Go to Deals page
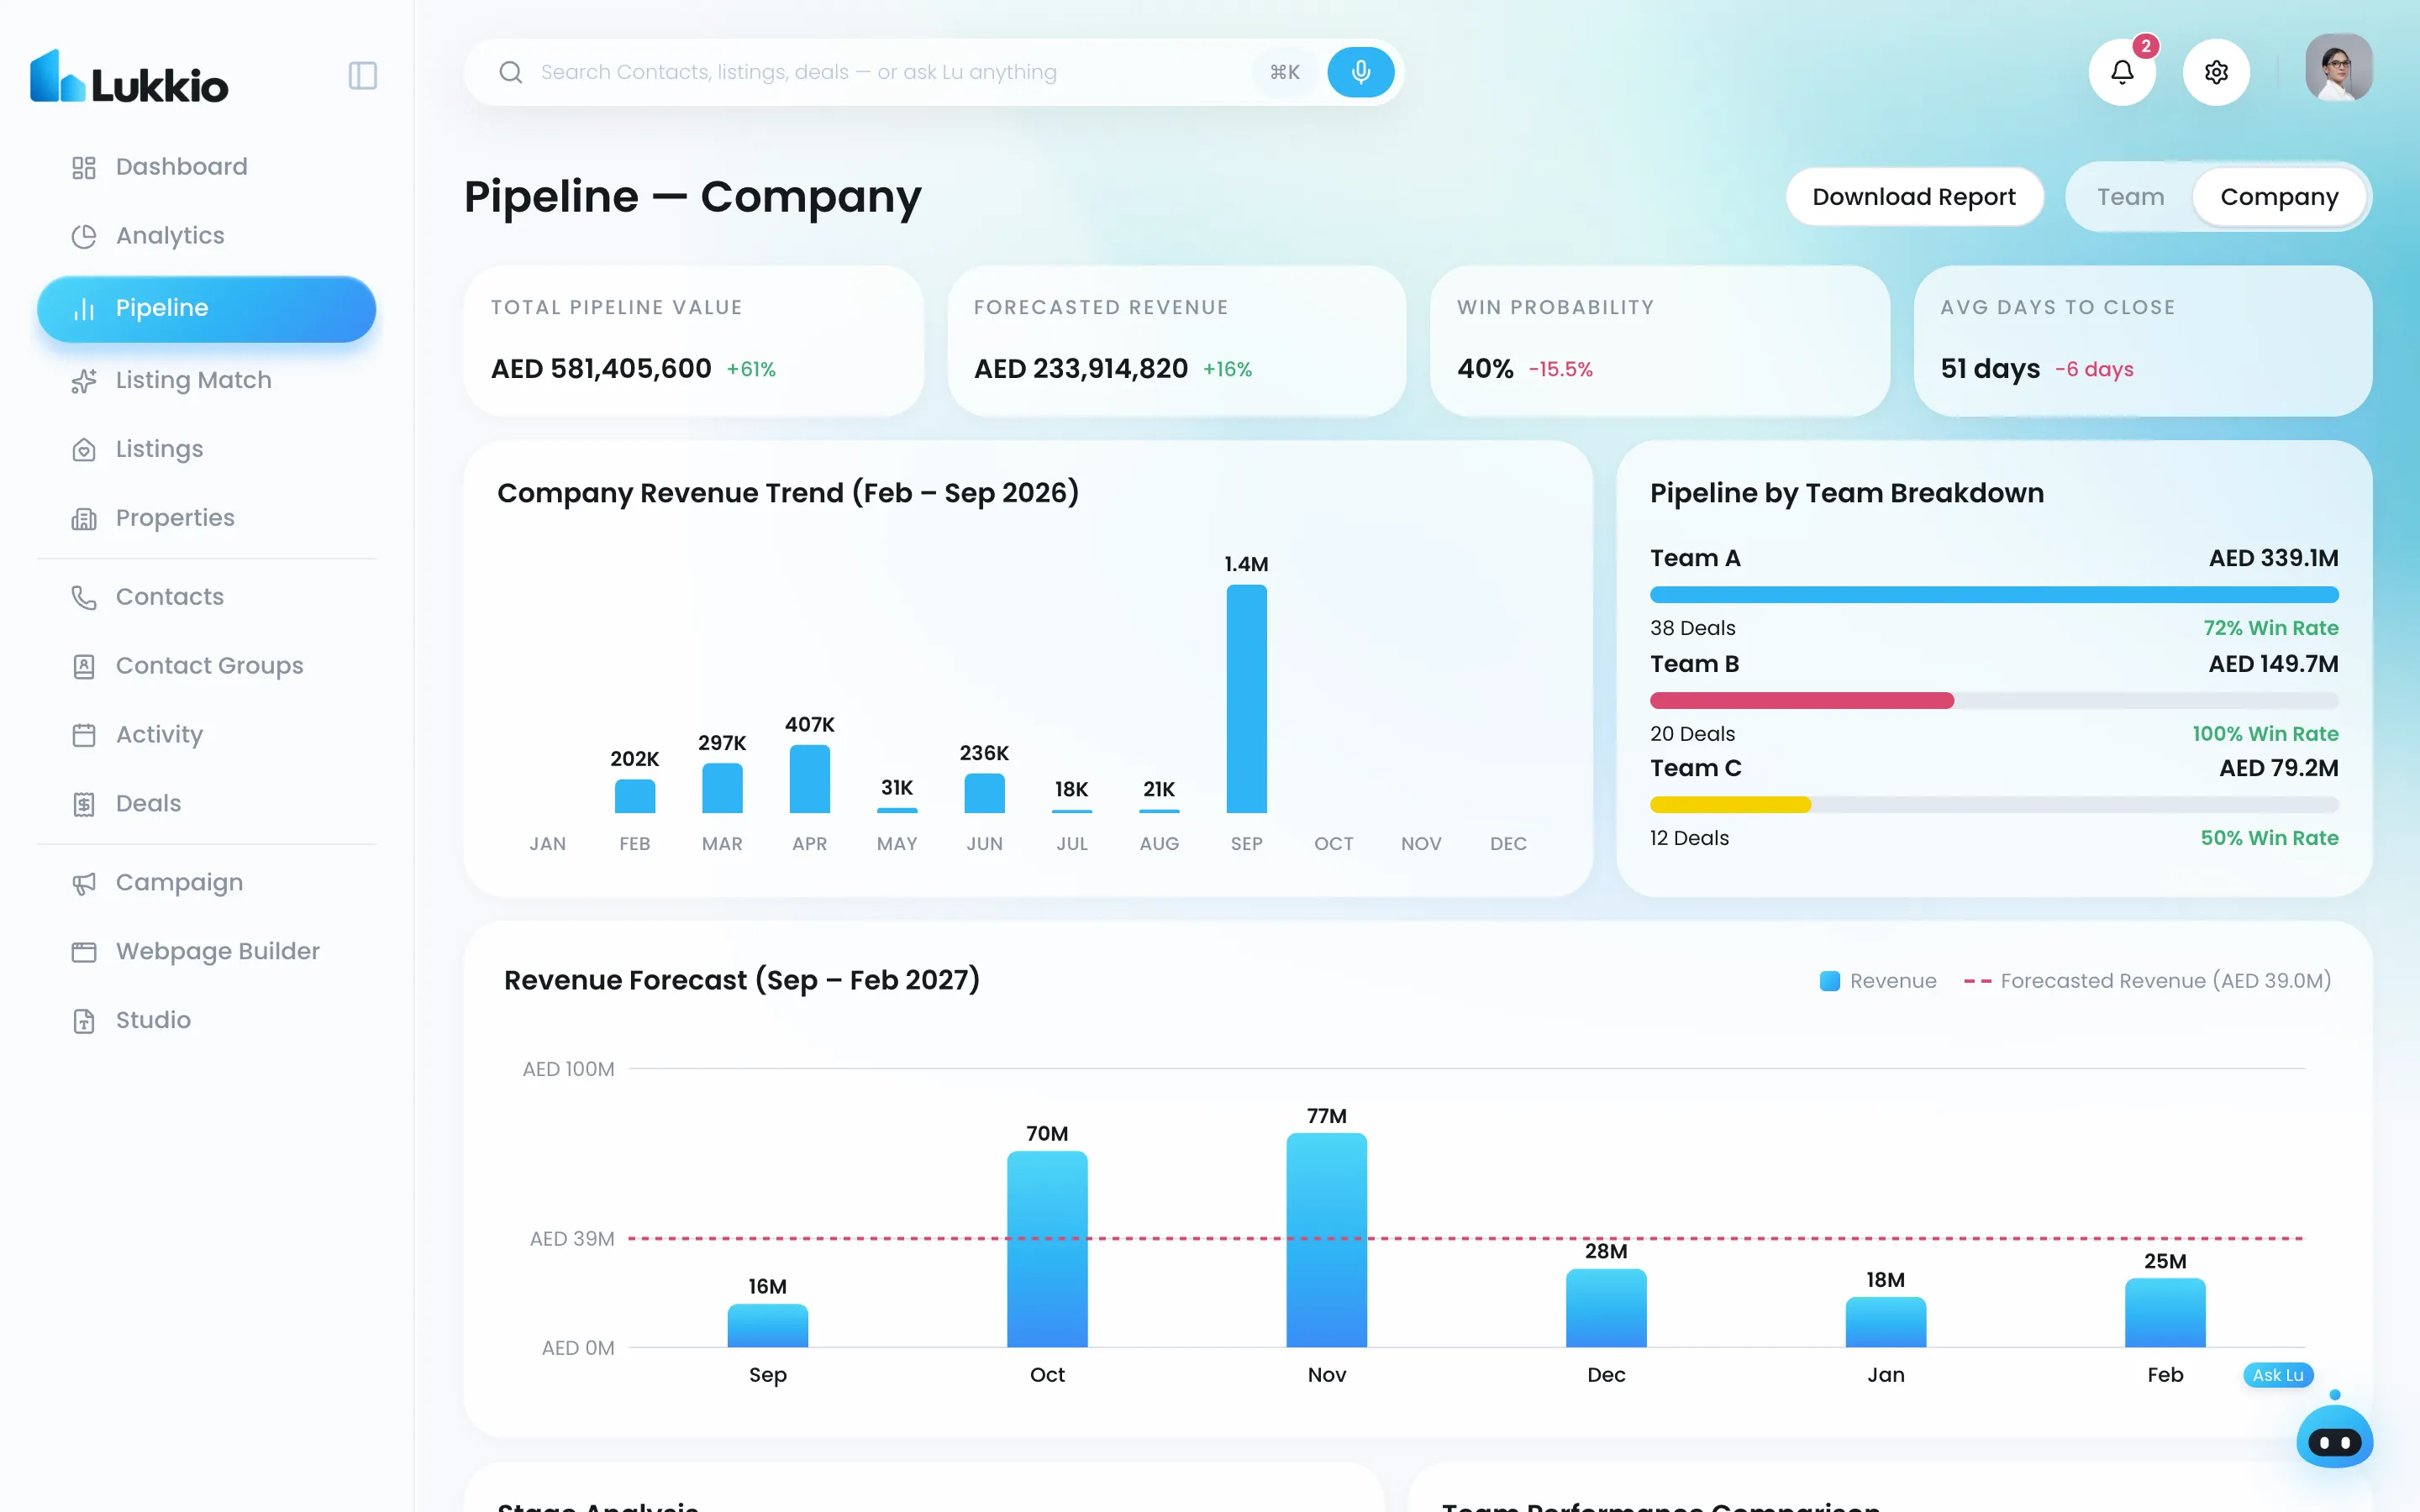The width and height of the screenshot is (2420, 1512). tap(207, 805)
